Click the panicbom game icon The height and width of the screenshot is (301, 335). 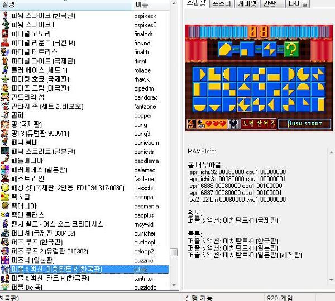pos(5,142)
